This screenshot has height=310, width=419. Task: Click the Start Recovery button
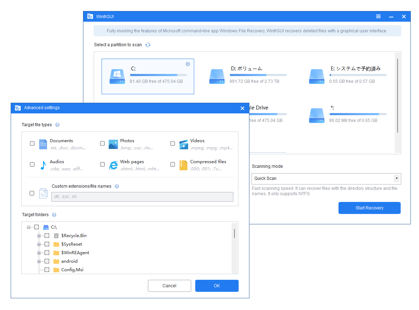click(369, 208)
